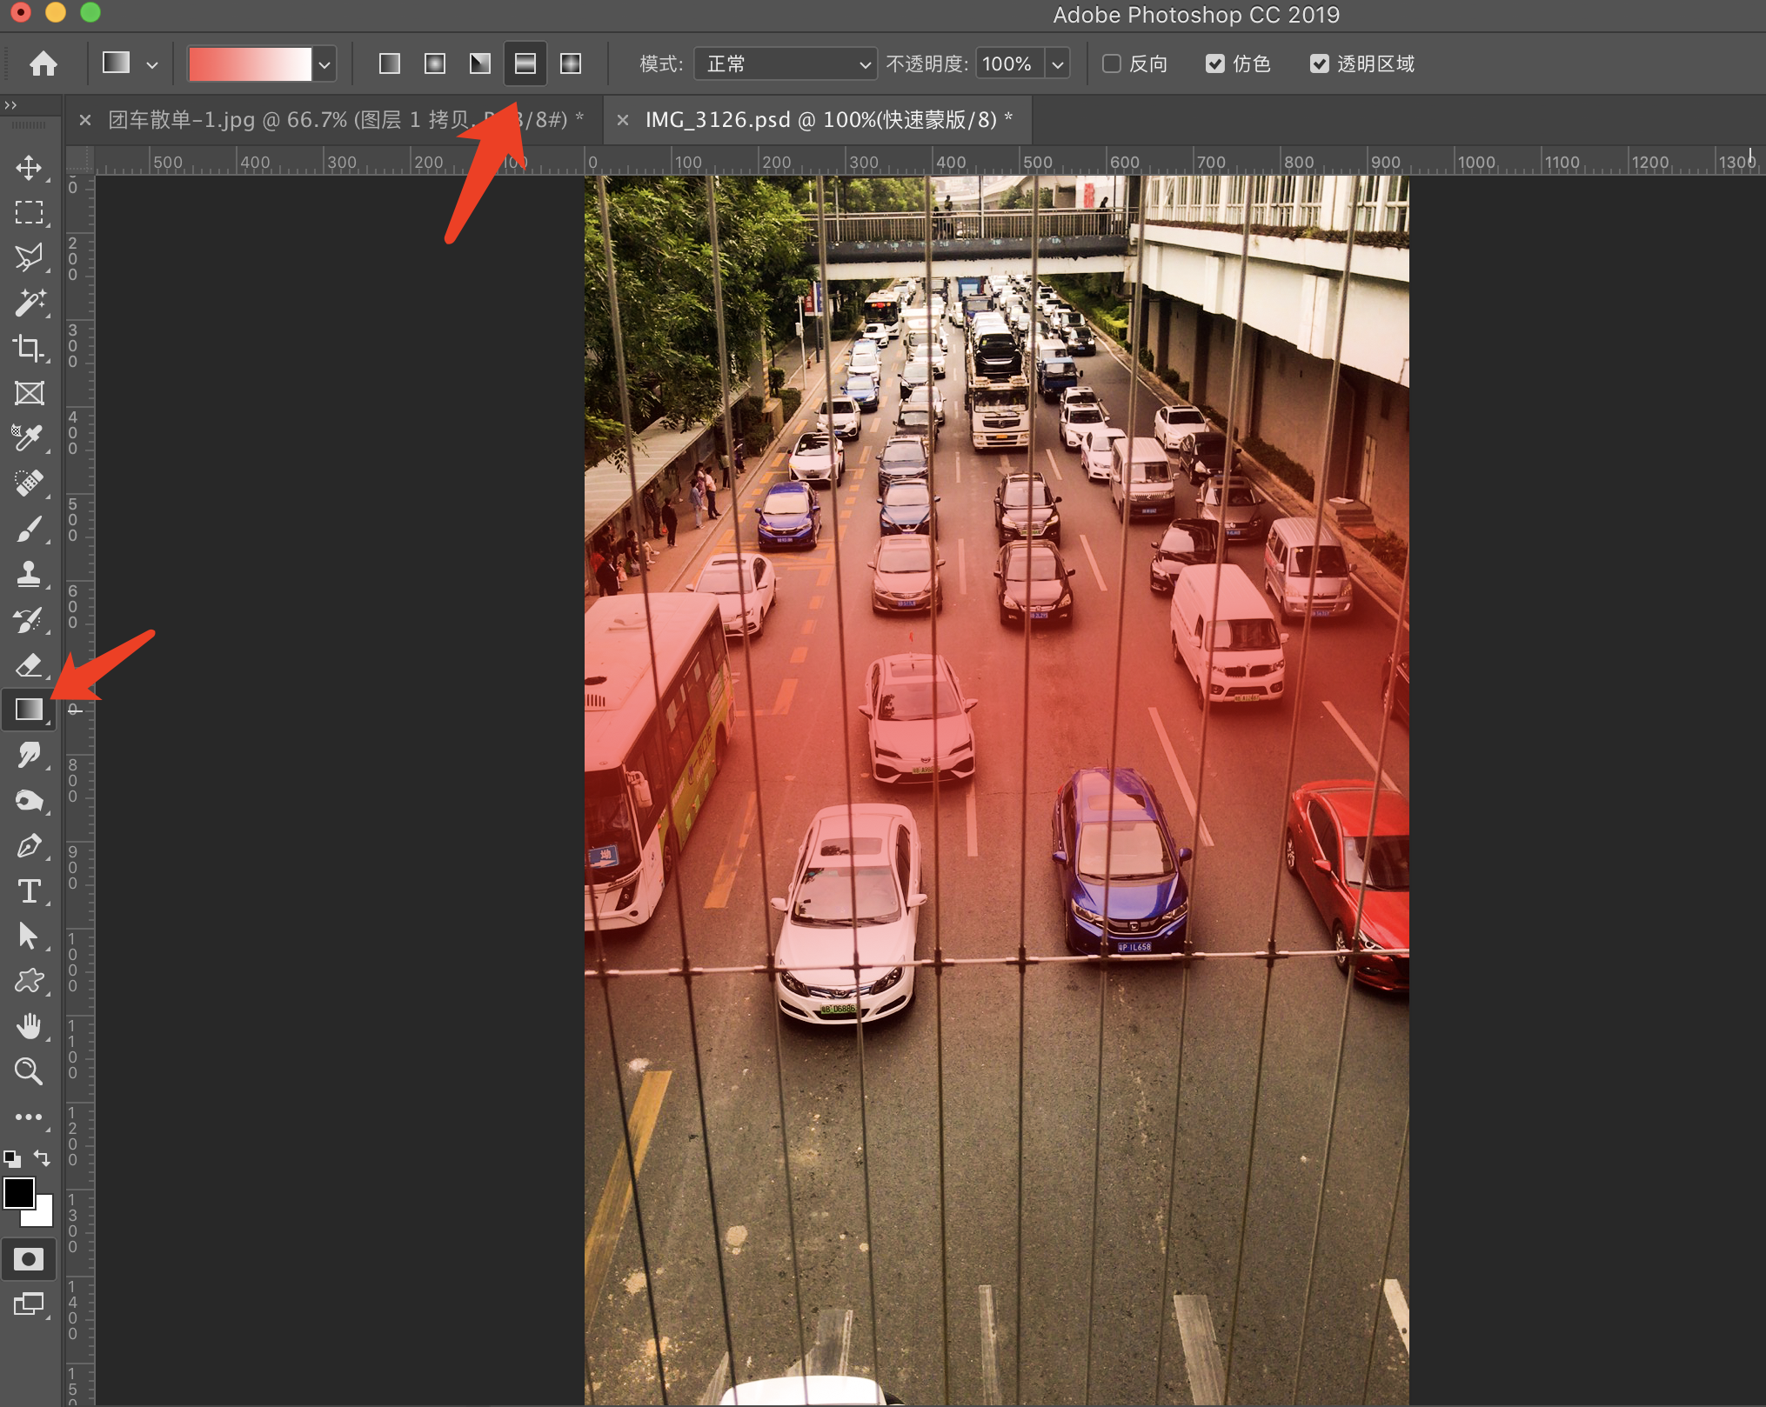This screenshot has width=1766, height=1407.
Task: Uncheck the 仿色 (Dither) checkbox
Action: coord(1215,63)
